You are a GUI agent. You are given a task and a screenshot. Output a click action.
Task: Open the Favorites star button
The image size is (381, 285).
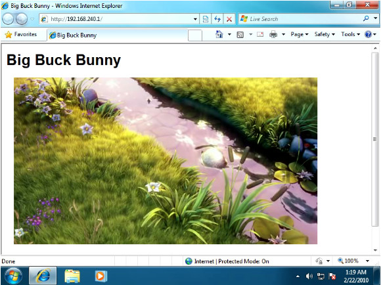[20, 35]
